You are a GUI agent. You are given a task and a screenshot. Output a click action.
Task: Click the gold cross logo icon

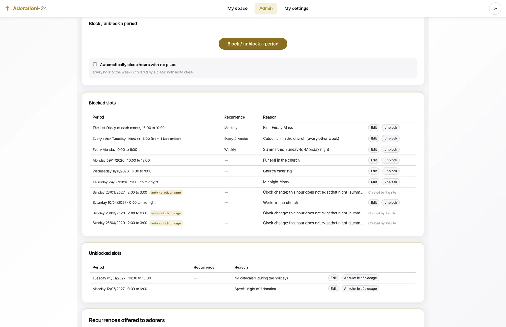coord(7,8)
